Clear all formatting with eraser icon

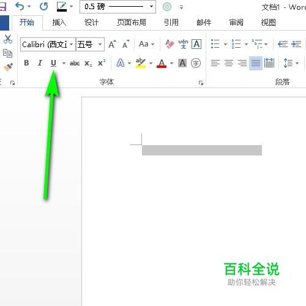(x=170, y=44)
